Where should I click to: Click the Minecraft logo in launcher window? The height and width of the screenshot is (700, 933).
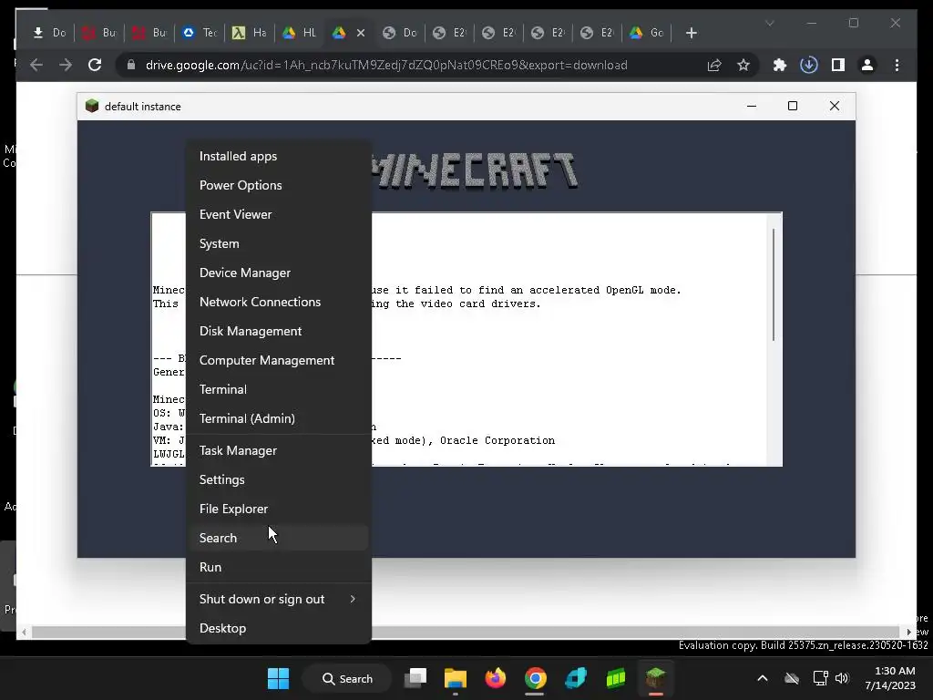point(474,170)
